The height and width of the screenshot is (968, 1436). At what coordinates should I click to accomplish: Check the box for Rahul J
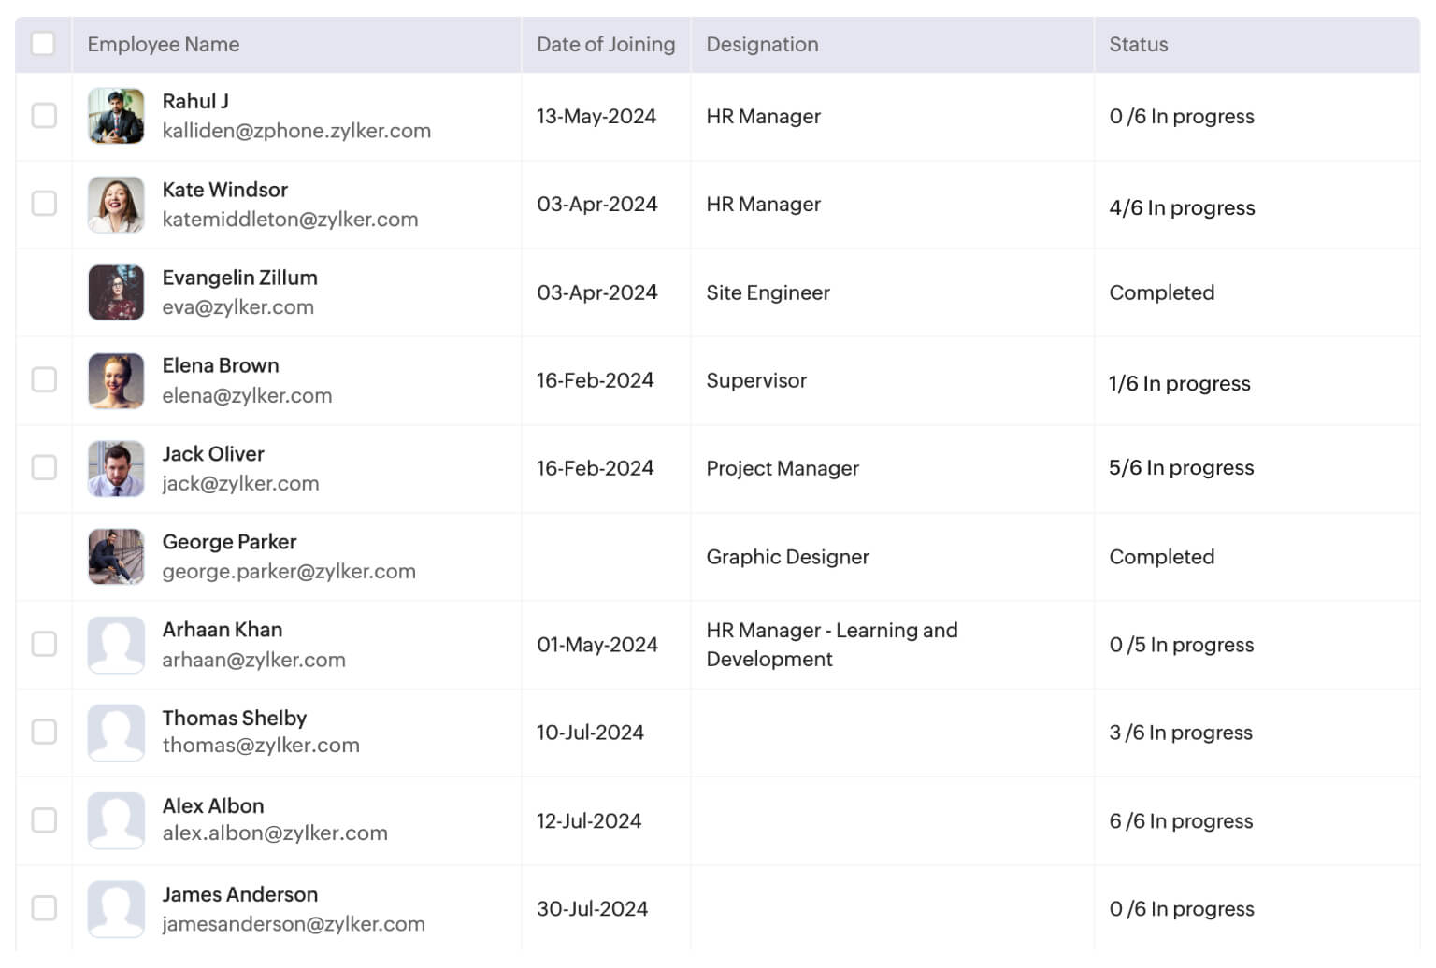point(44,116)
